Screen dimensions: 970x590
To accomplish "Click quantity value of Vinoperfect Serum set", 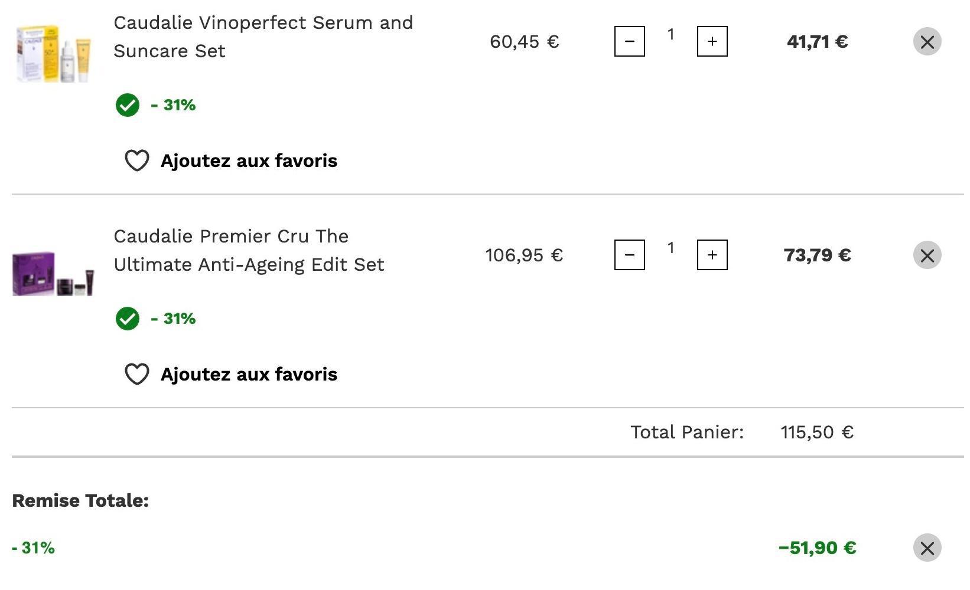I will point(670,35).
